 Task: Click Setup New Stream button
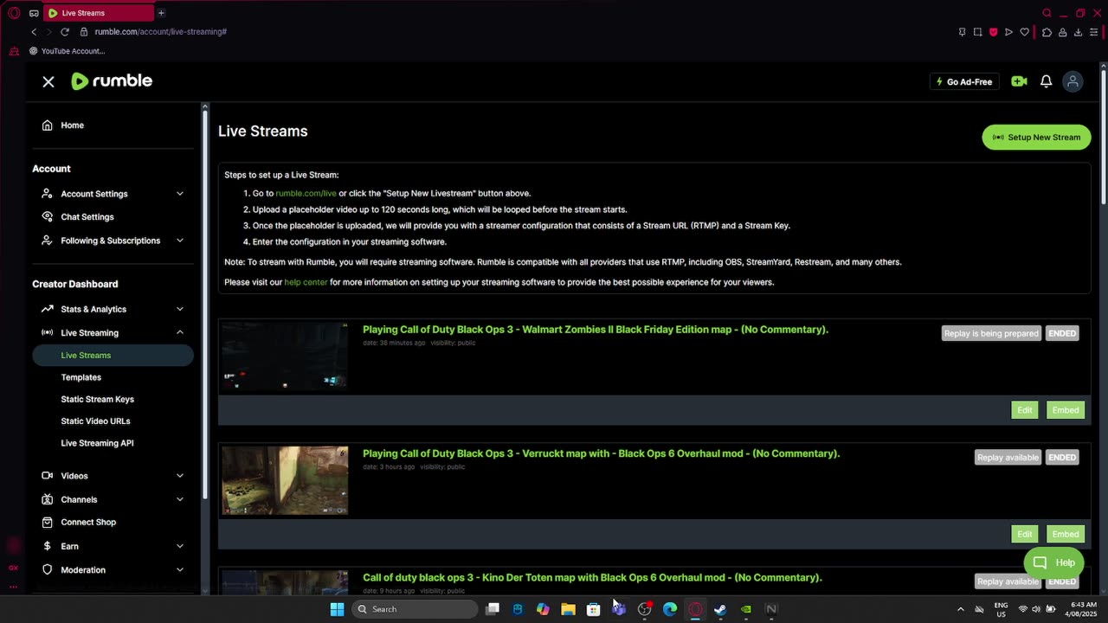(x=1036, y=138)
